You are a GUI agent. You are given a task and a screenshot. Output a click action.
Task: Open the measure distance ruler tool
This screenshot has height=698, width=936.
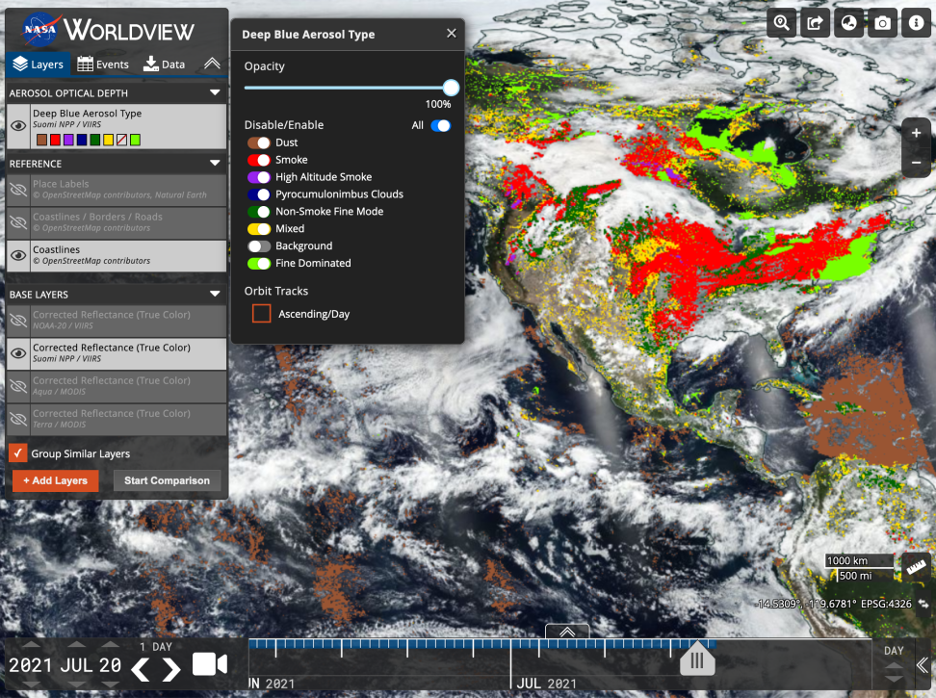(916, 567)
